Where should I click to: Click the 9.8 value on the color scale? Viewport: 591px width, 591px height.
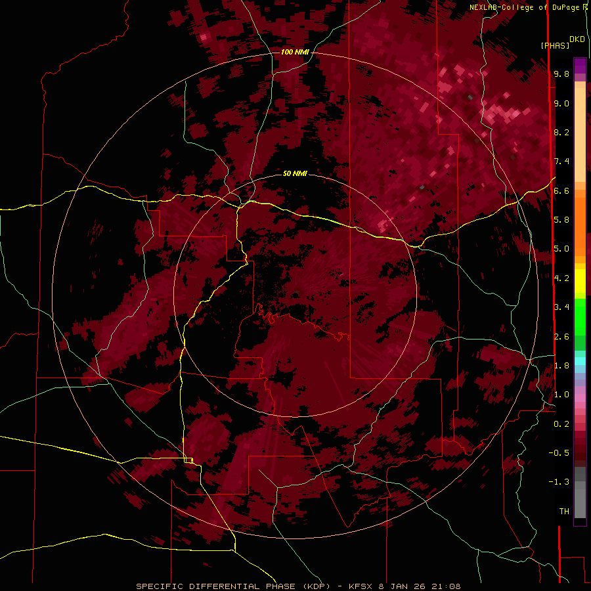coord(561,74)
